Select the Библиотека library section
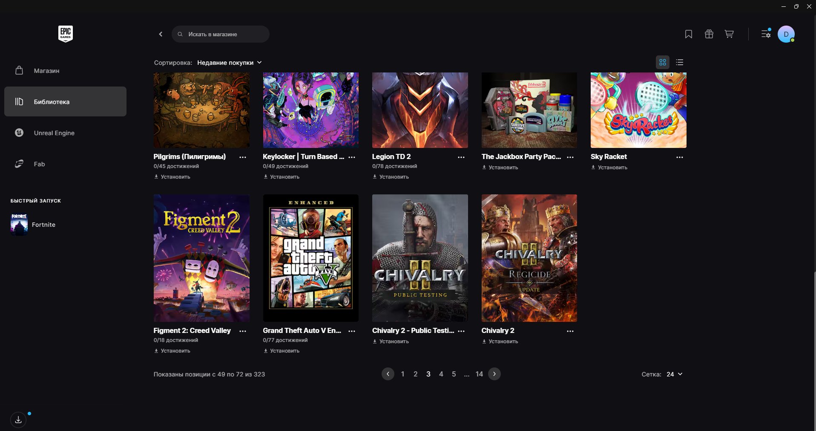This screenshot has height=431, width=816. click(65, 101)
